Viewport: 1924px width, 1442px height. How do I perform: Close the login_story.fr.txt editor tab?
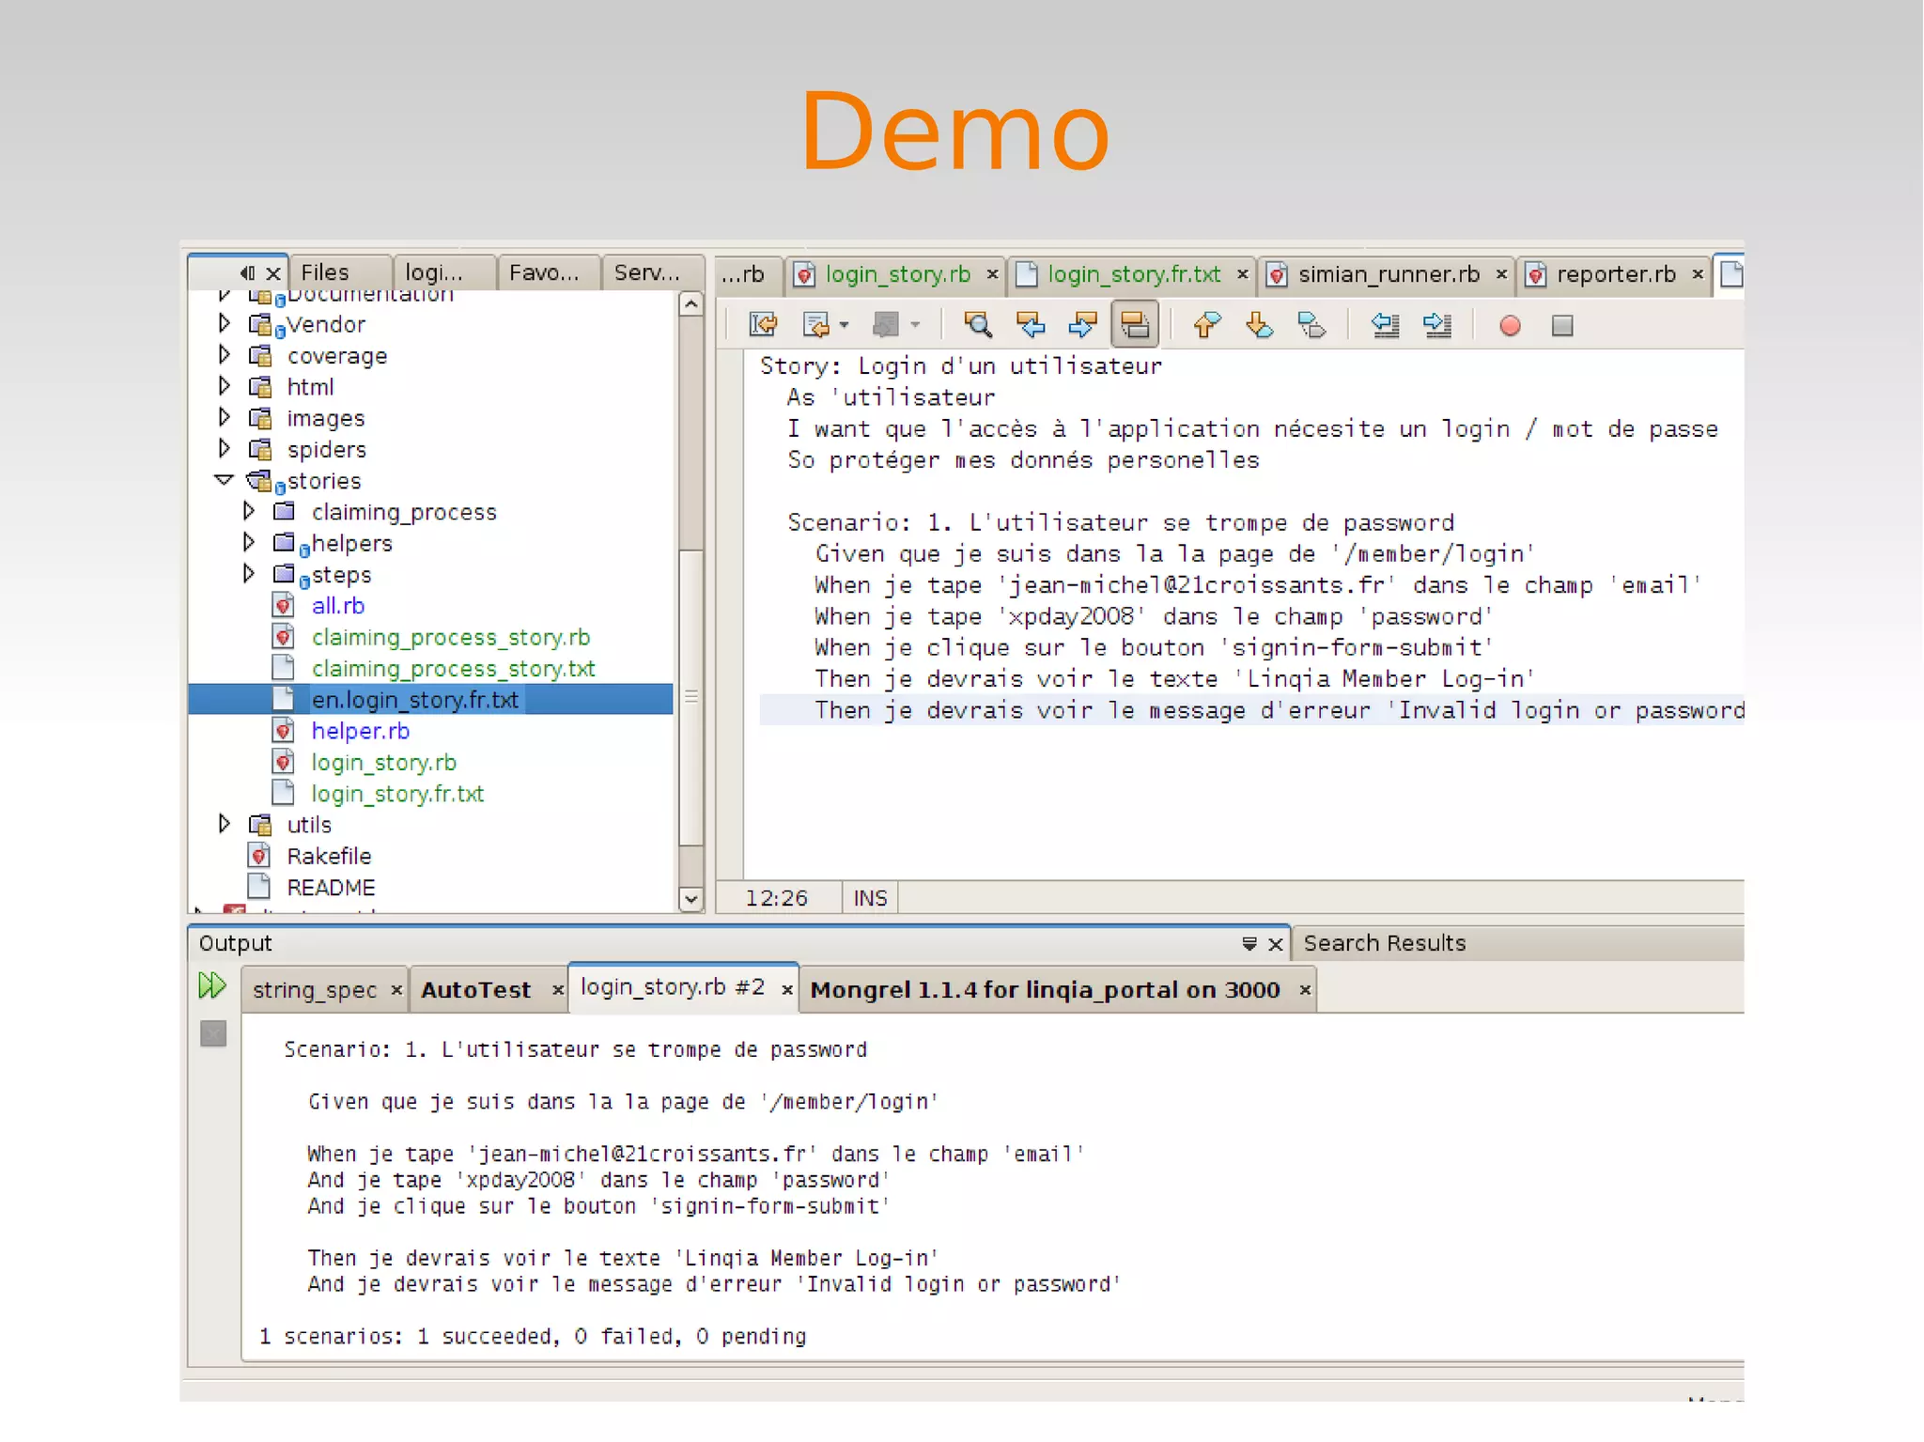(1242, 273)
